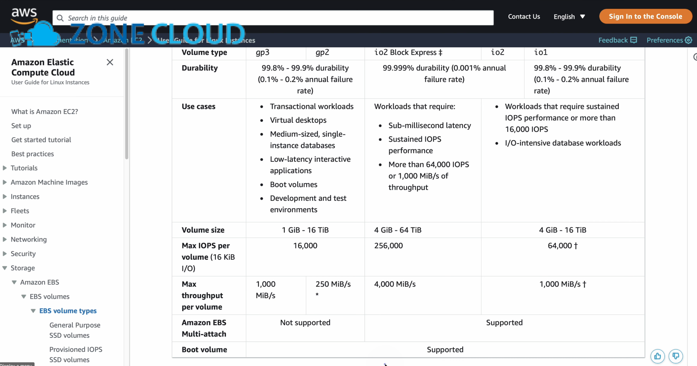Expand the Security section
This screenshot has height=366, width=697.
[5, 254]
